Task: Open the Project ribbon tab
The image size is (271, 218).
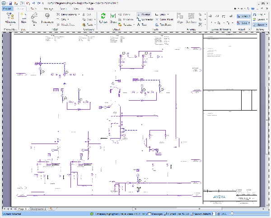Action: [x=8, y=9]
